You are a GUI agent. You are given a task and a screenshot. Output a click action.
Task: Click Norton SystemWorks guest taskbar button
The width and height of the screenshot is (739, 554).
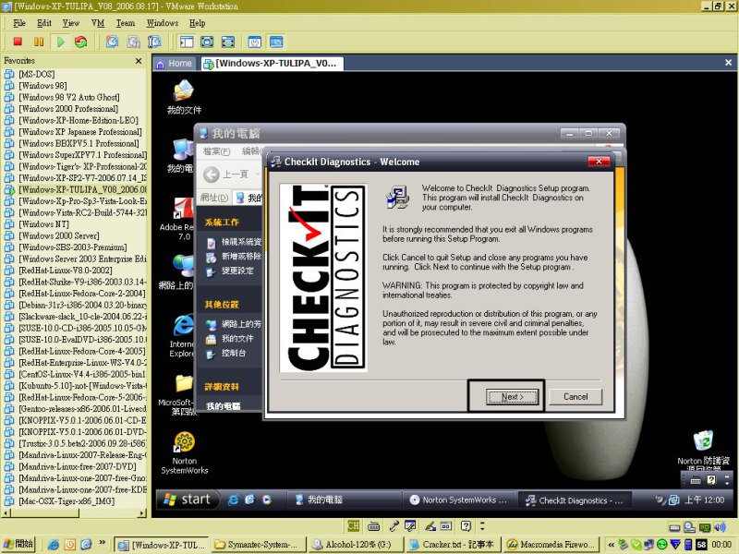click(458, 500)
